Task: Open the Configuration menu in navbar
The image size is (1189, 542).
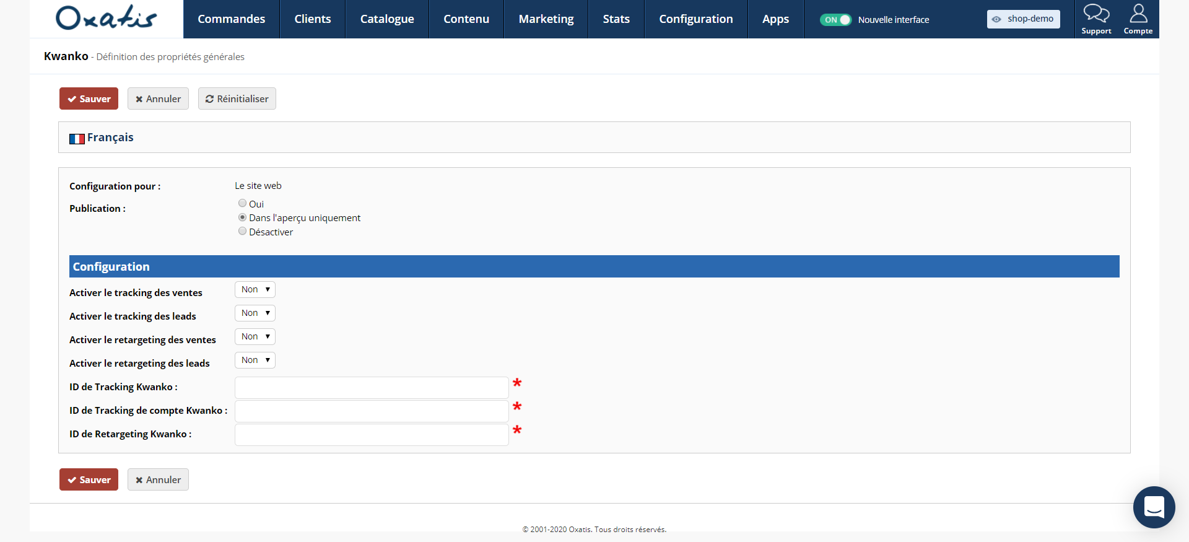Action: (696, 19)
